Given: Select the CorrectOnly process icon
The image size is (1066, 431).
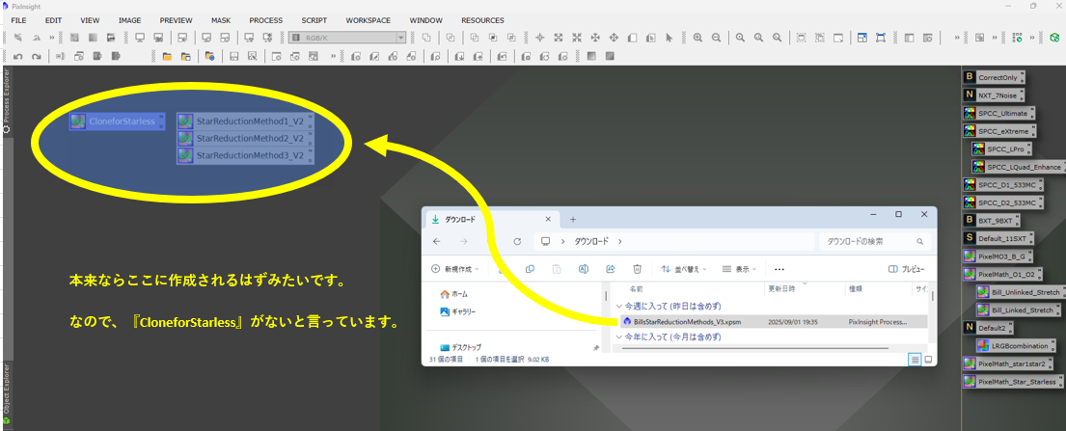Looking at the screenshot, I should (994, 77).
